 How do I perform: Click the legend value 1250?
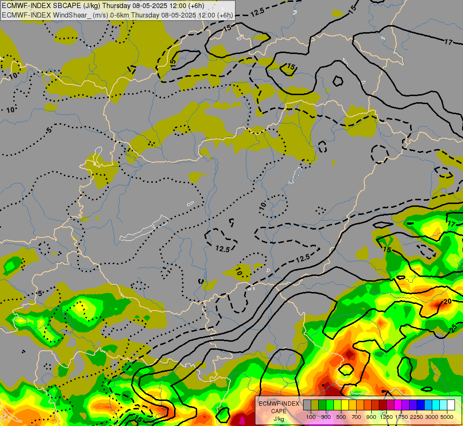[x=386, y=417]
